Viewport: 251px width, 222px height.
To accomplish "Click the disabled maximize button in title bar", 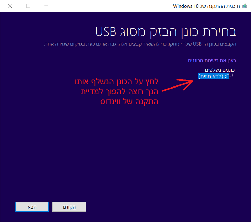I will pos(28,6).
